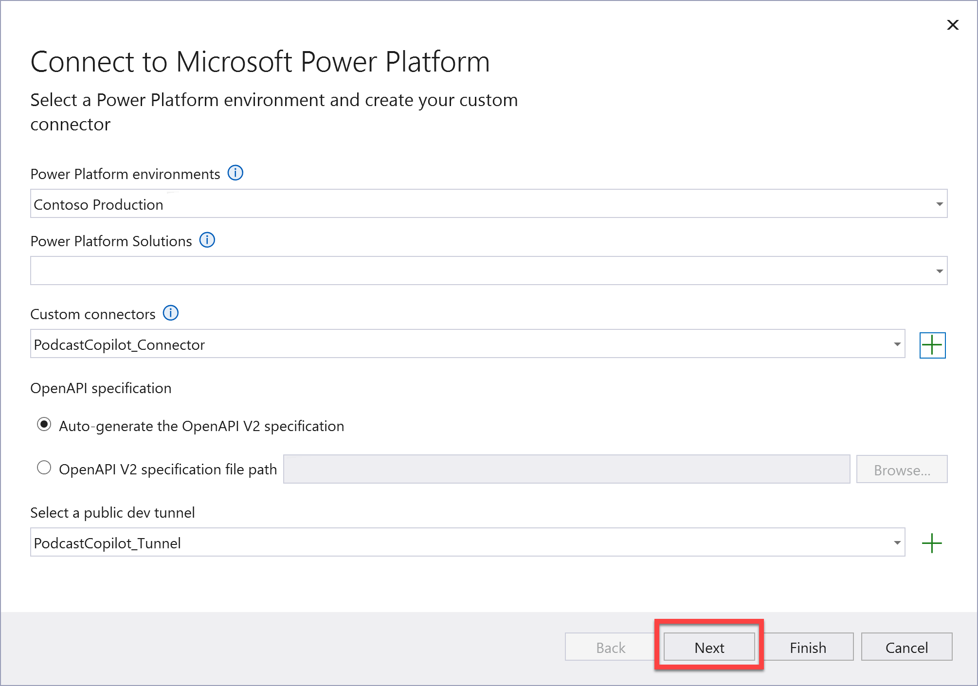The image size is (978, 686).
Task: Select OpenAPI V2 specification file path option
Action: coord(44,468)
